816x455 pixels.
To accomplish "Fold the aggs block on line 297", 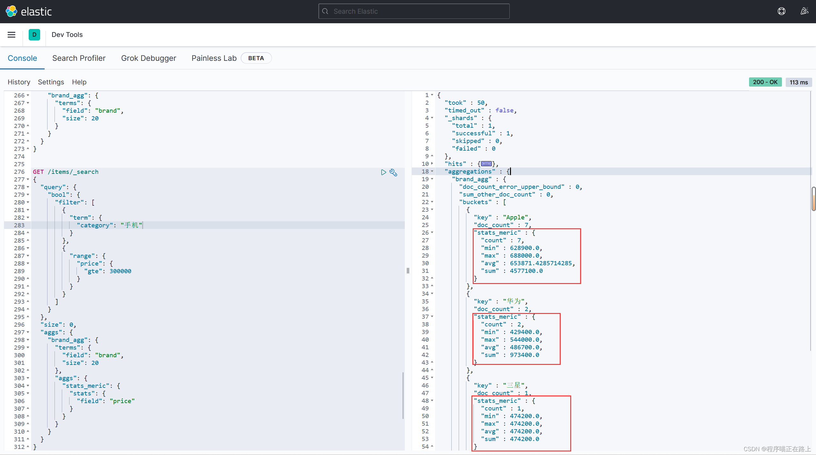I will click(x=28, y=332).
